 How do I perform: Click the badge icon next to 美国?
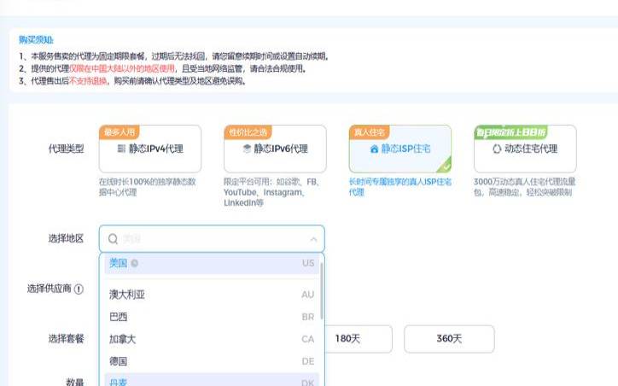tap(134, 263)
